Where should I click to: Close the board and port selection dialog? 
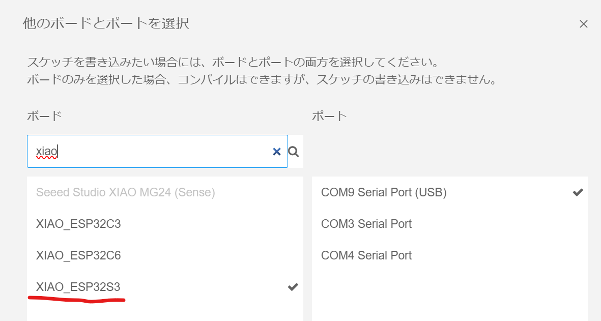[x=583, y=24]
